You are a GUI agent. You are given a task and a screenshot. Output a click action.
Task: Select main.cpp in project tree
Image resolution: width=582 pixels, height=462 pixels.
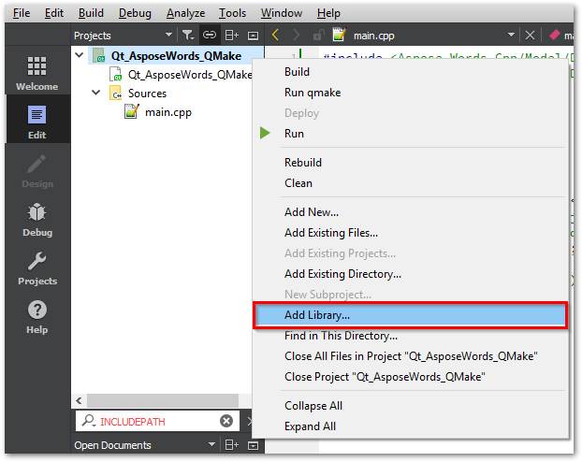pyautogui.click(x=168, y=112)
